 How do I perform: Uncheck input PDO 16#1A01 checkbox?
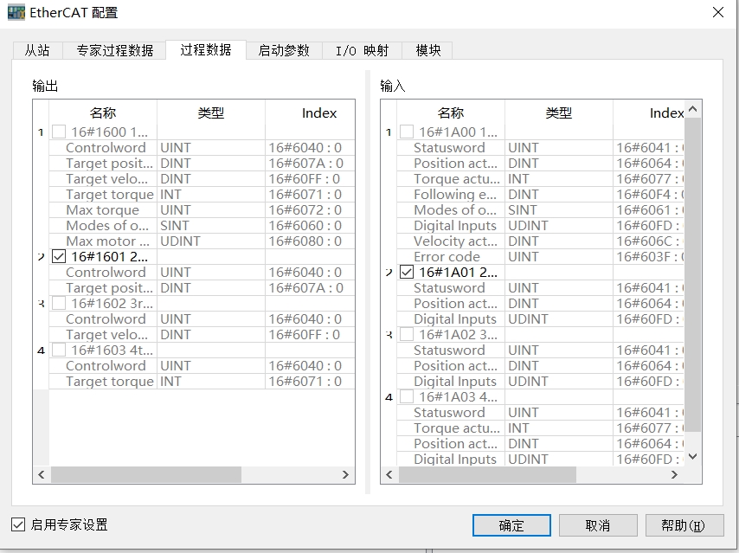click(407, 272)
